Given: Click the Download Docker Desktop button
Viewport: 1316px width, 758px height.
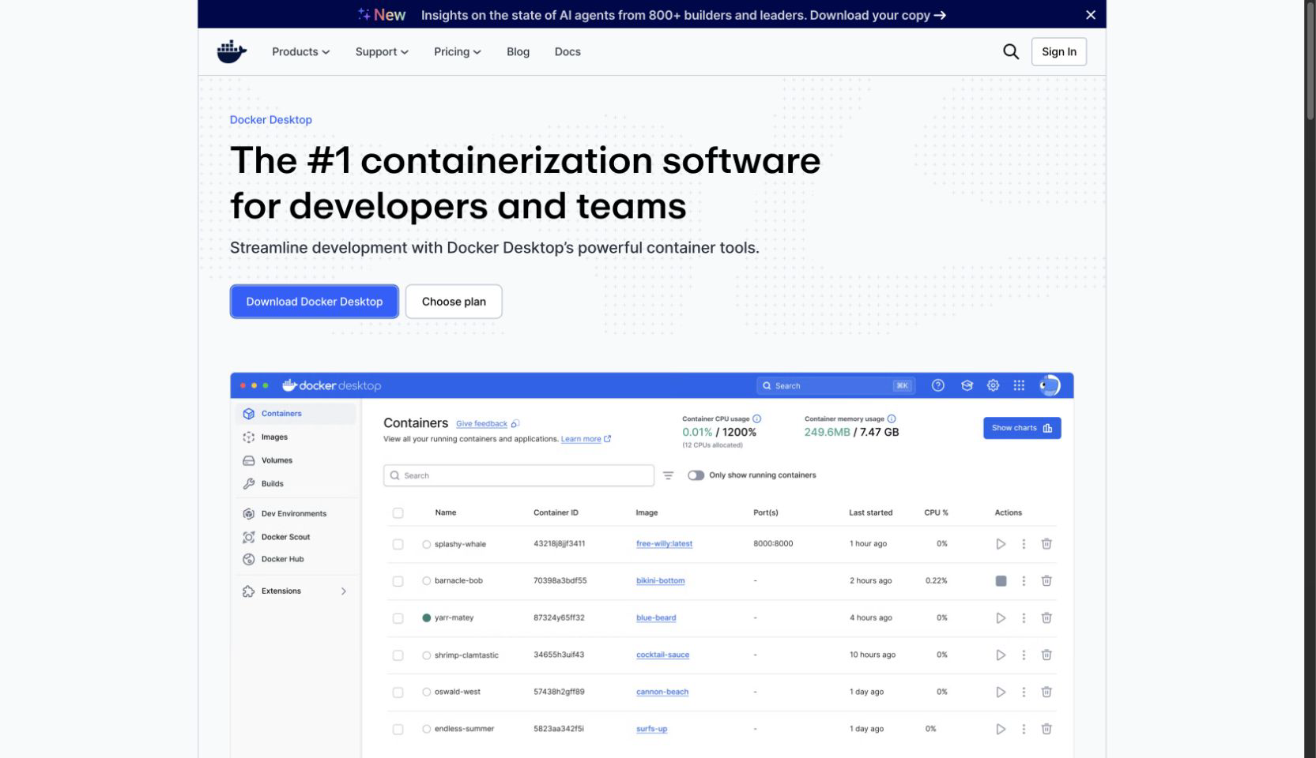Looking at the screenshot, I should tap(315, 302).
